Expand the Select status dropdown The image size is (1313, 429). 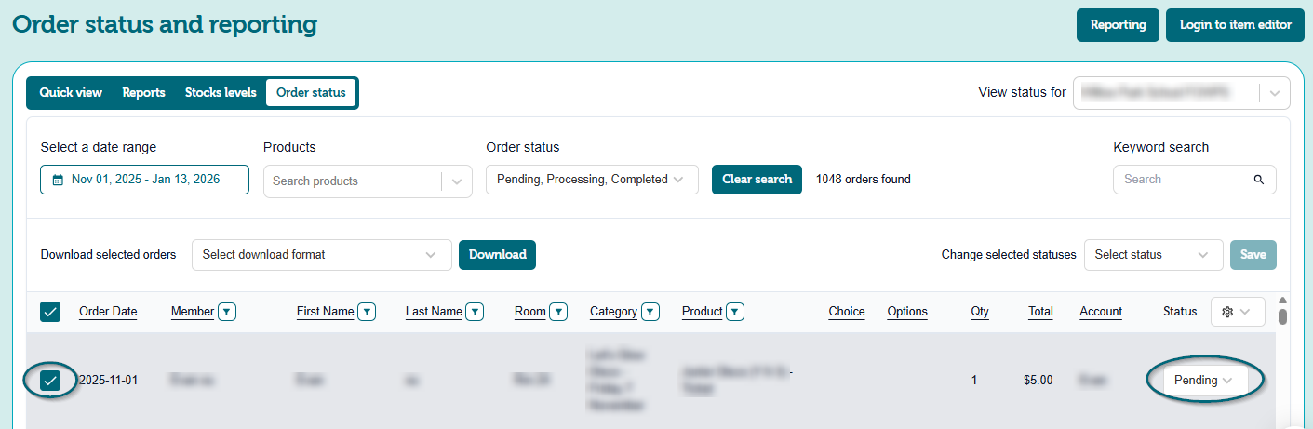(1152, 255)
